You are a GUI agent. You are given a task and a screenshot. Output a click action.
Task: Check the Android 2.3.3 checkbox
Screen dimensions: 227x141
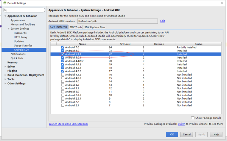63,95
